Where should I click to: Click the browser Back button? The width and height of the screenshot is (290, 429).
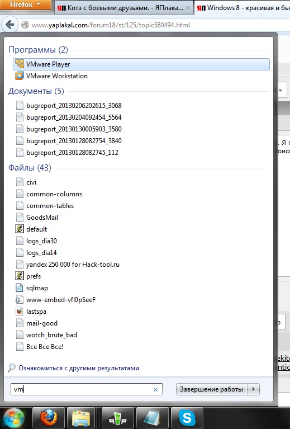9,25
